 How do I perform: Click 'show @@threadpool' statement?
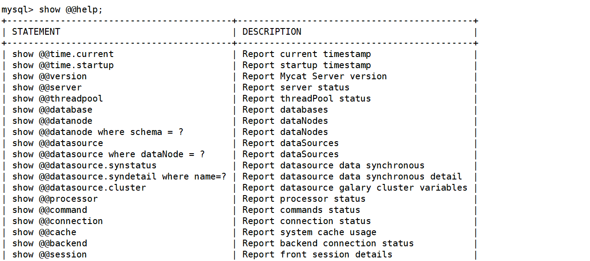[58, 98]
